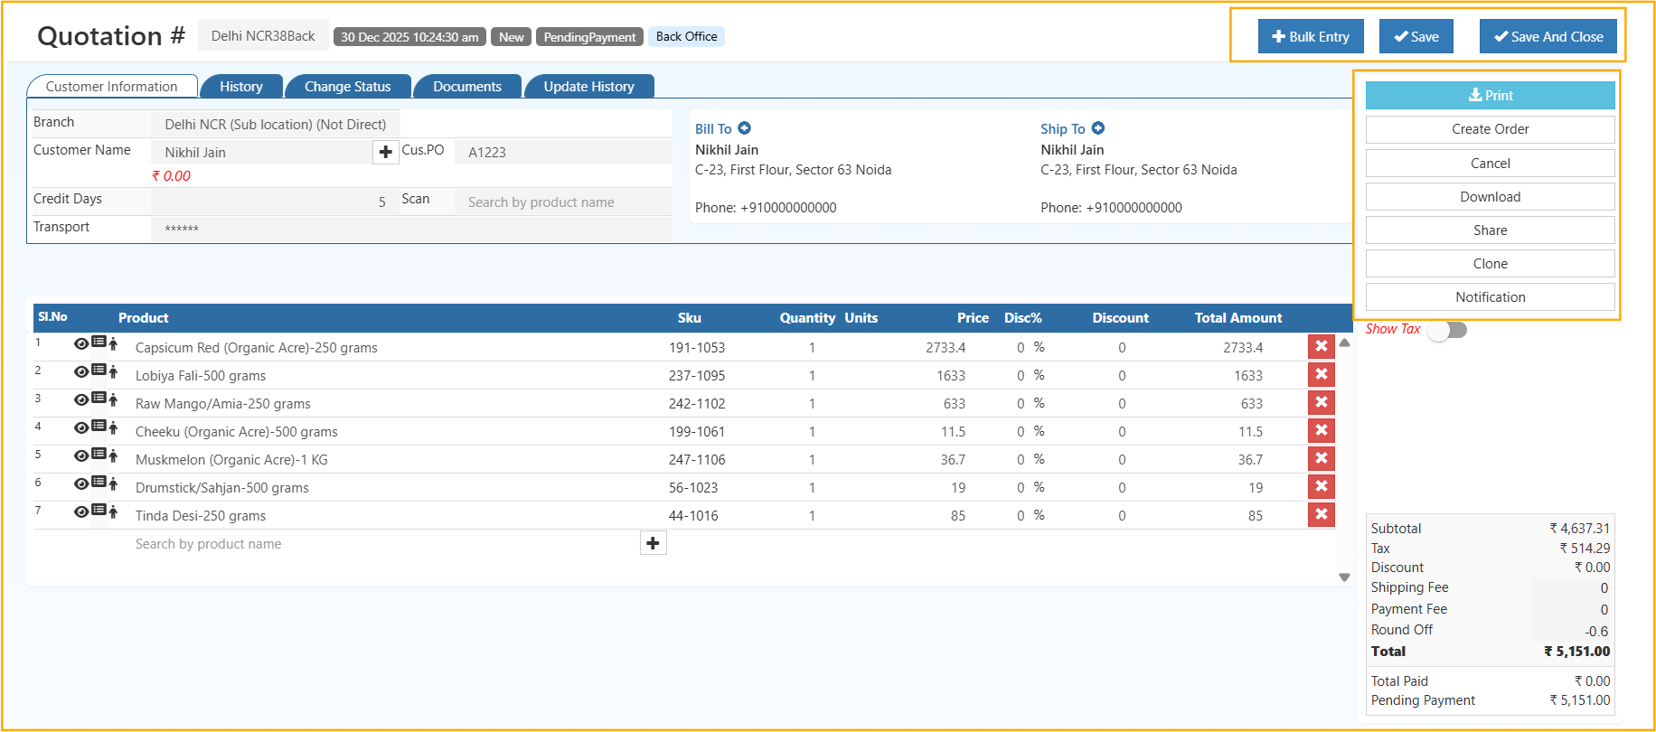The height and width of the screenshot is (732, 1656).
Task: Click person icon on Raw Mango/Amia row
Action: tap(113, 399)
